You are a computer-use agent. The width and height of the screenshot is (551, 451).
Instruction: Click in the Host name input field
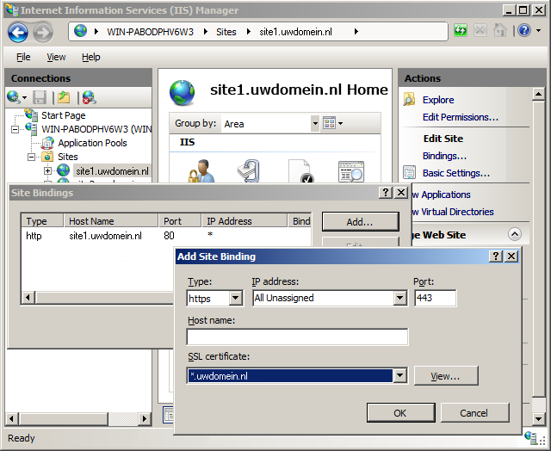click(x=297, y=337)
